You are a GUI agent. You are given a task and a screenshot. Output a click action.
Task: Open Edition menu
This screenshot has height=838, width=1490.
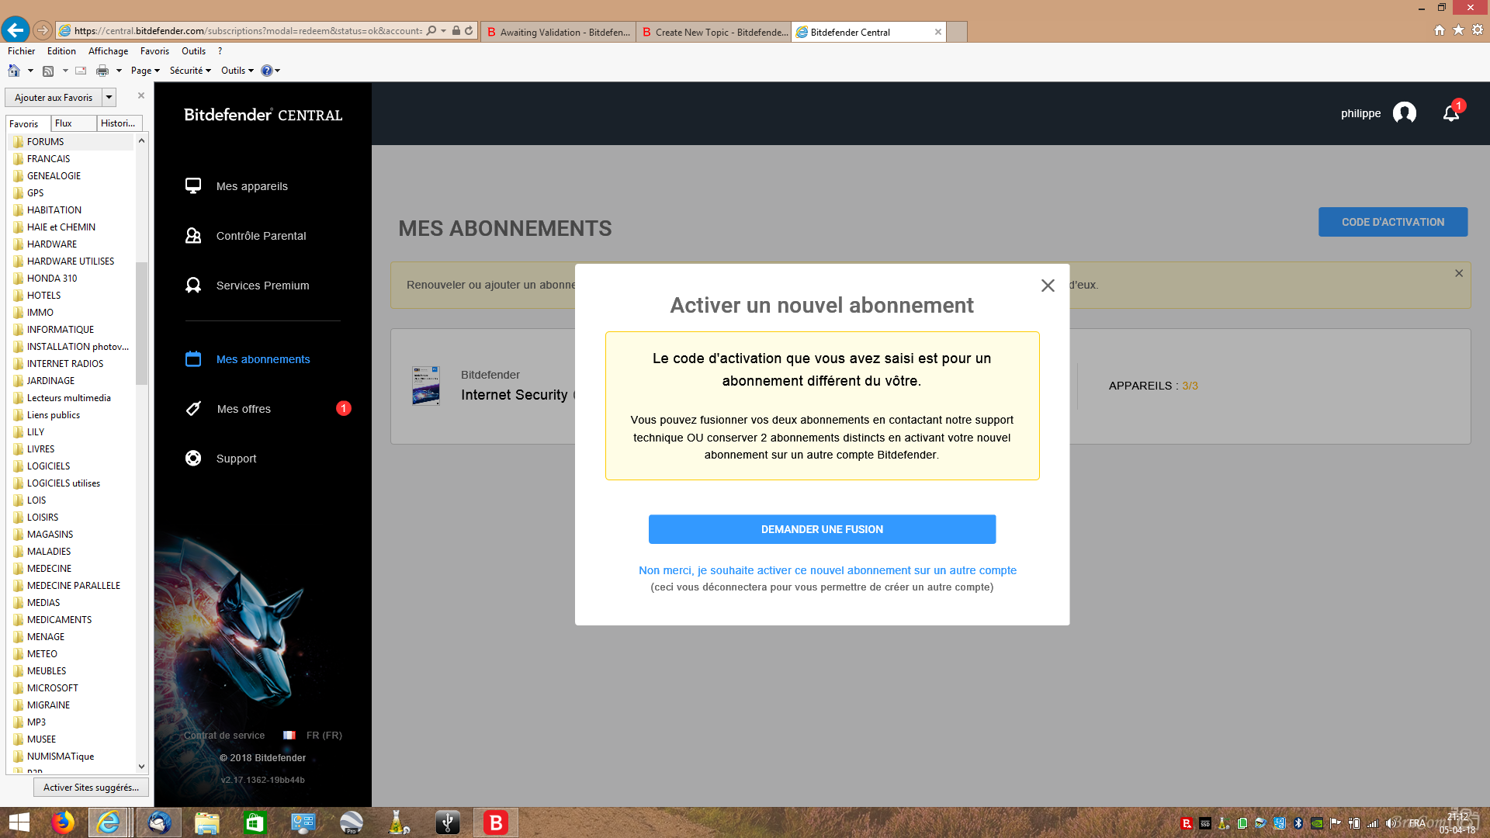click(61, 51)
